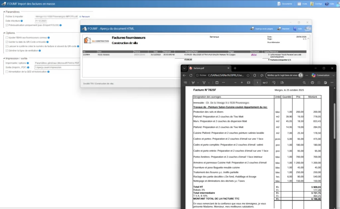Viewport: 340px width, 209px height.
Task: Rotate the PDF page
Action: 274,82
